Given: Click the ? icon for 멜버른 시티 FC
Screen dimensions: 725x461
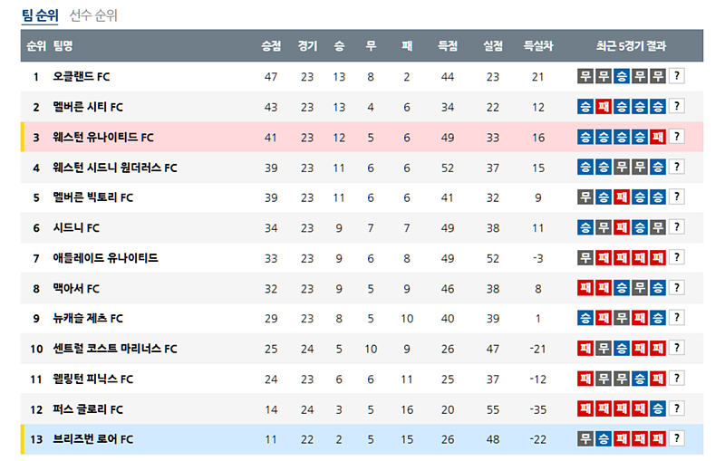Looking at the screenshot, I should tap(676, 107).
